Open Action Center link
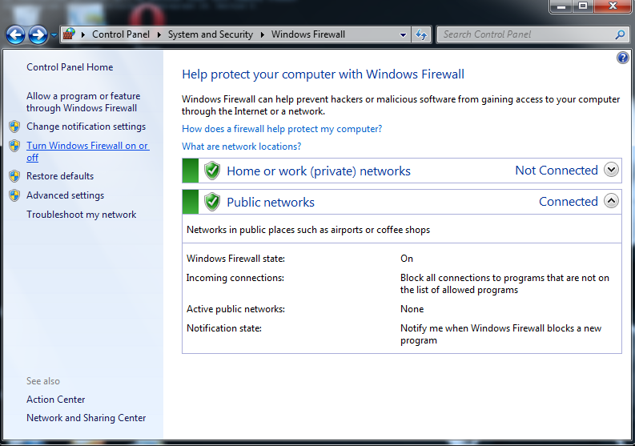Image resolution: width=635 pixels, height=446 pixels. click(56, 400)
